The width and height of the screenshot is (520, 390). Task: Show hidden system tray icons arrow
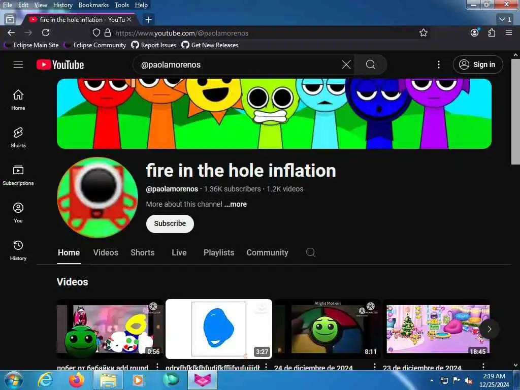pos(432,380)
